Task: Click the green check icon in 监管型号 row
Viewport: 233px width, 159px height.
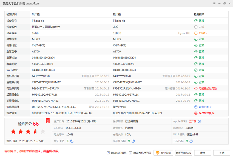Action: click(196, 52)
